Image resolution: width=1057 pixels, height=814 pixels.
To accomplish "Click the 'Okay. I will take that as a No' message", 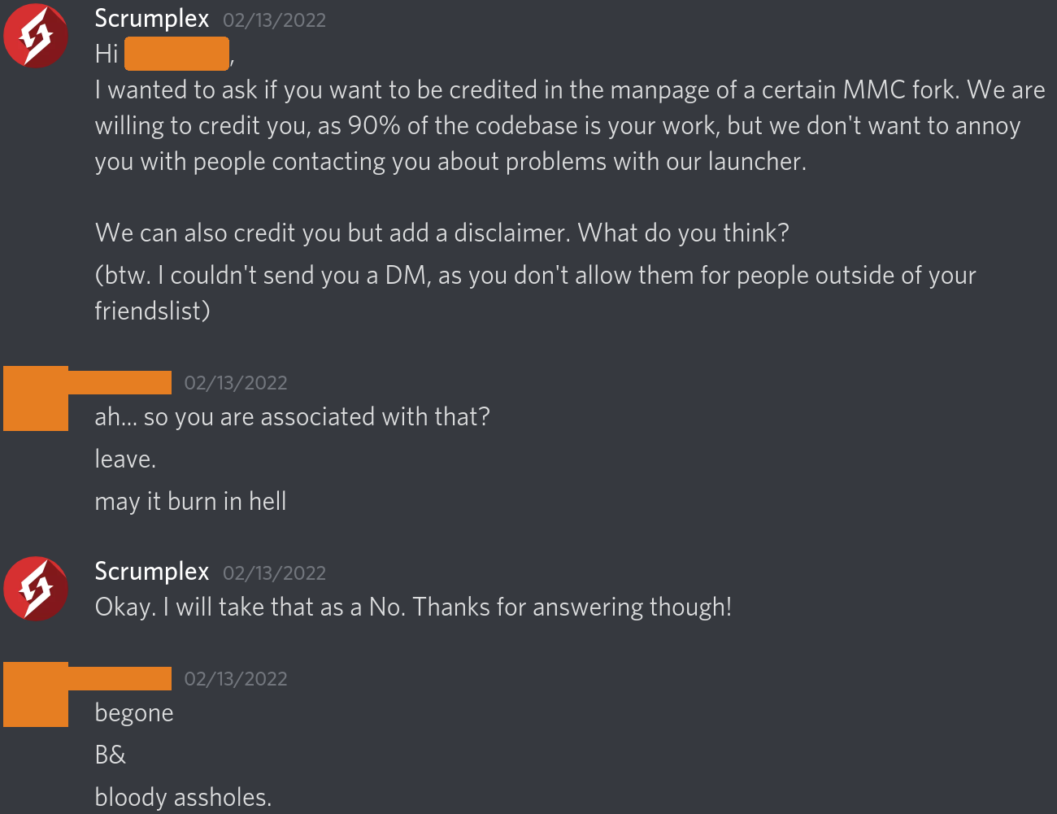I will pos(413,607).
